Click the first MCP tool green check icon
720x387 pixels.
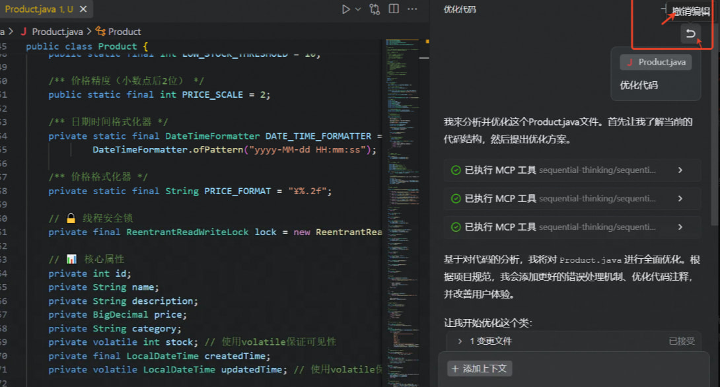point(456,170)
